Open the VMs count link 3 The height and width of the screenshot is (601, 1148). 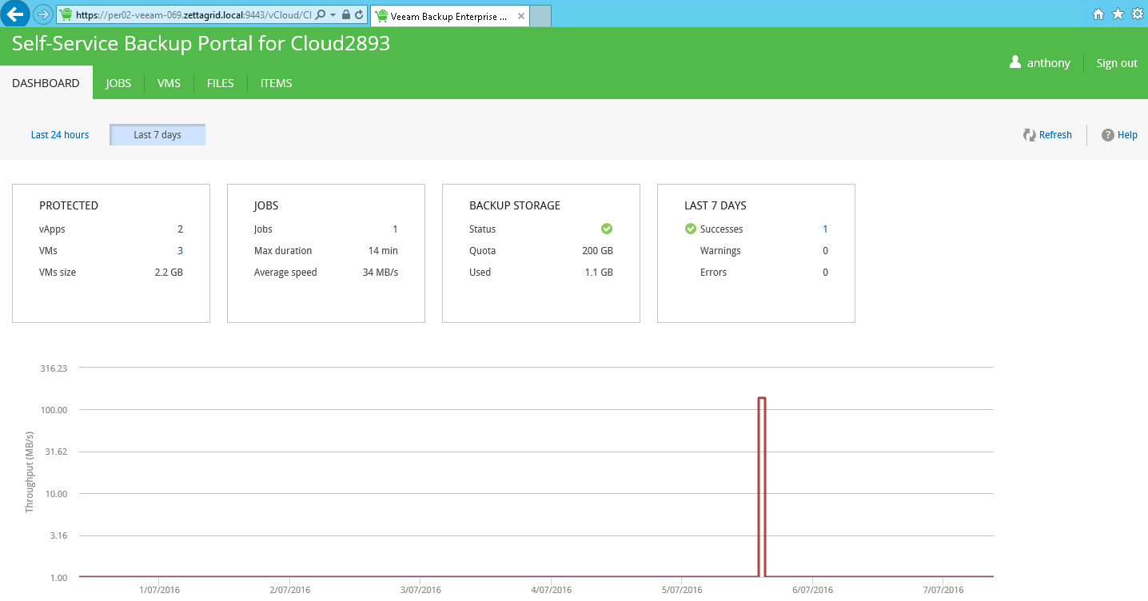point(180,250)
